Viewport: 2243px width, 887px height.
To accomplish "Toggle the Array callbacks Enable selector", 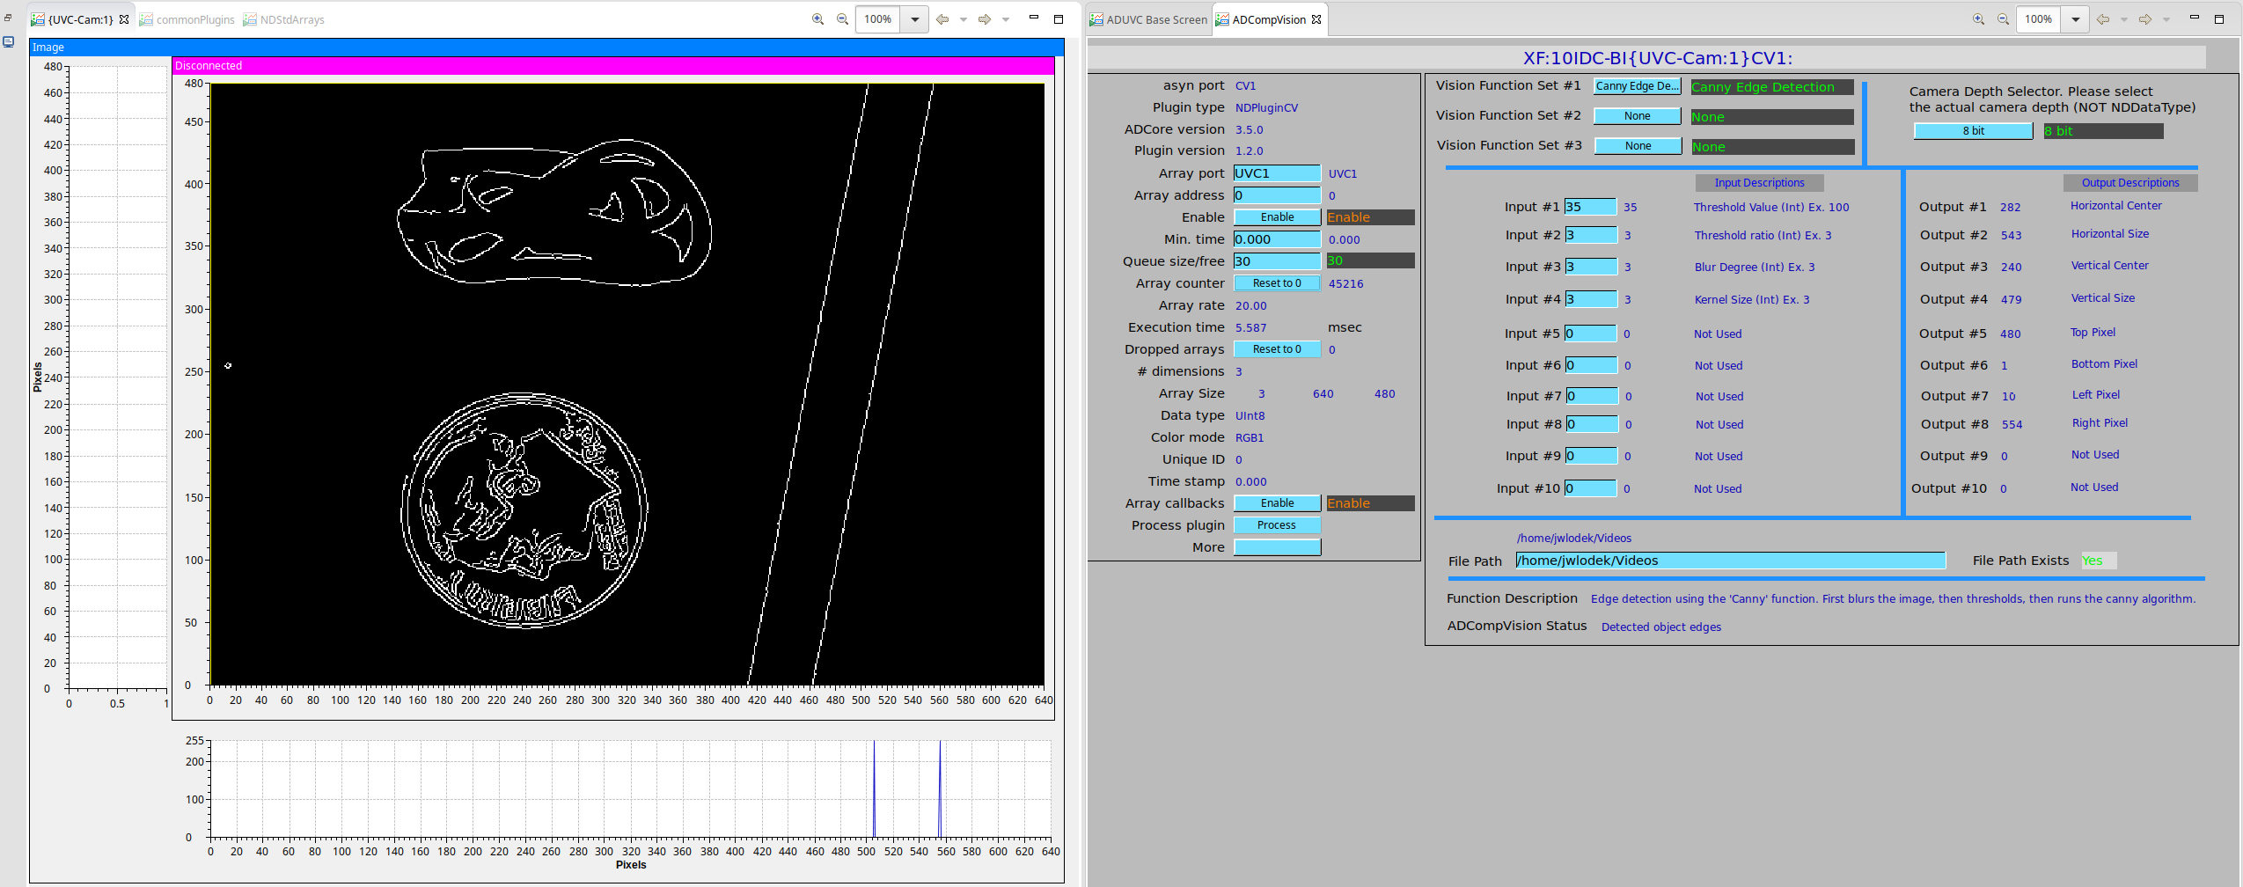I will (1277, 503).
